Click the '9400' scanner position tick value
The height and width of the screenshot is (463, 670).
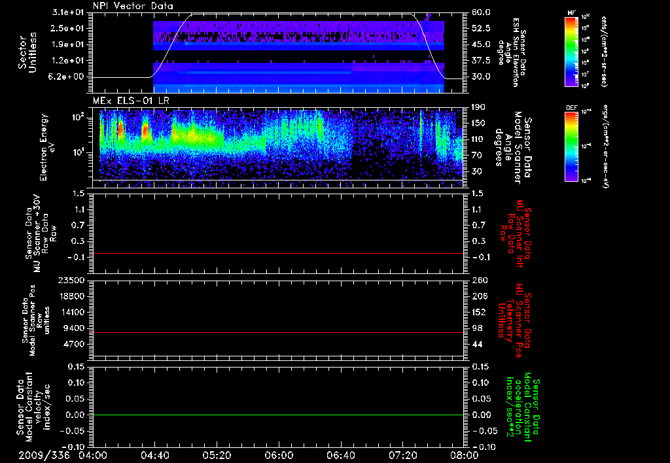point(73,328)
